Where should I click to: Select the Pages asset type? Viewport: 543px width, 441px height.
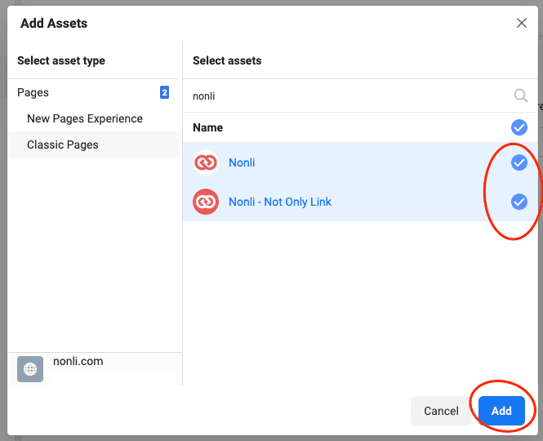(93, 92)
